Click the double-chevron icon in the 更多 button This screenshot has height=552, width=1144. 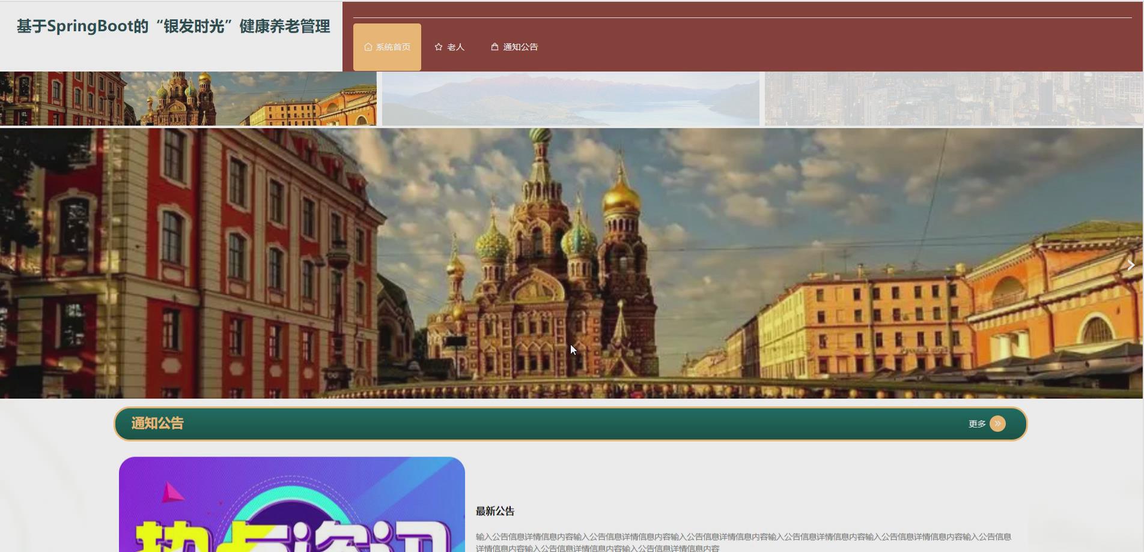click(998, 423)
